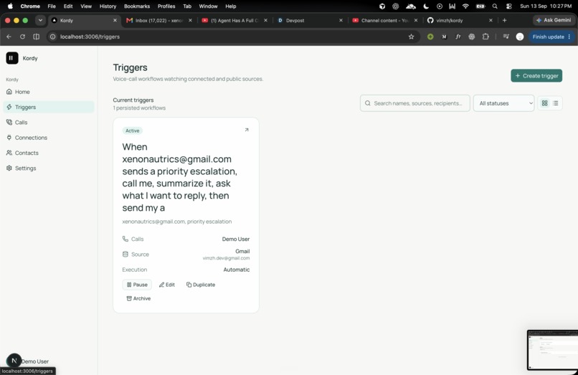Open the Chrome profile avatar
Image resolution: width=578 pixels, height=375 pixels.
[520, 37]
